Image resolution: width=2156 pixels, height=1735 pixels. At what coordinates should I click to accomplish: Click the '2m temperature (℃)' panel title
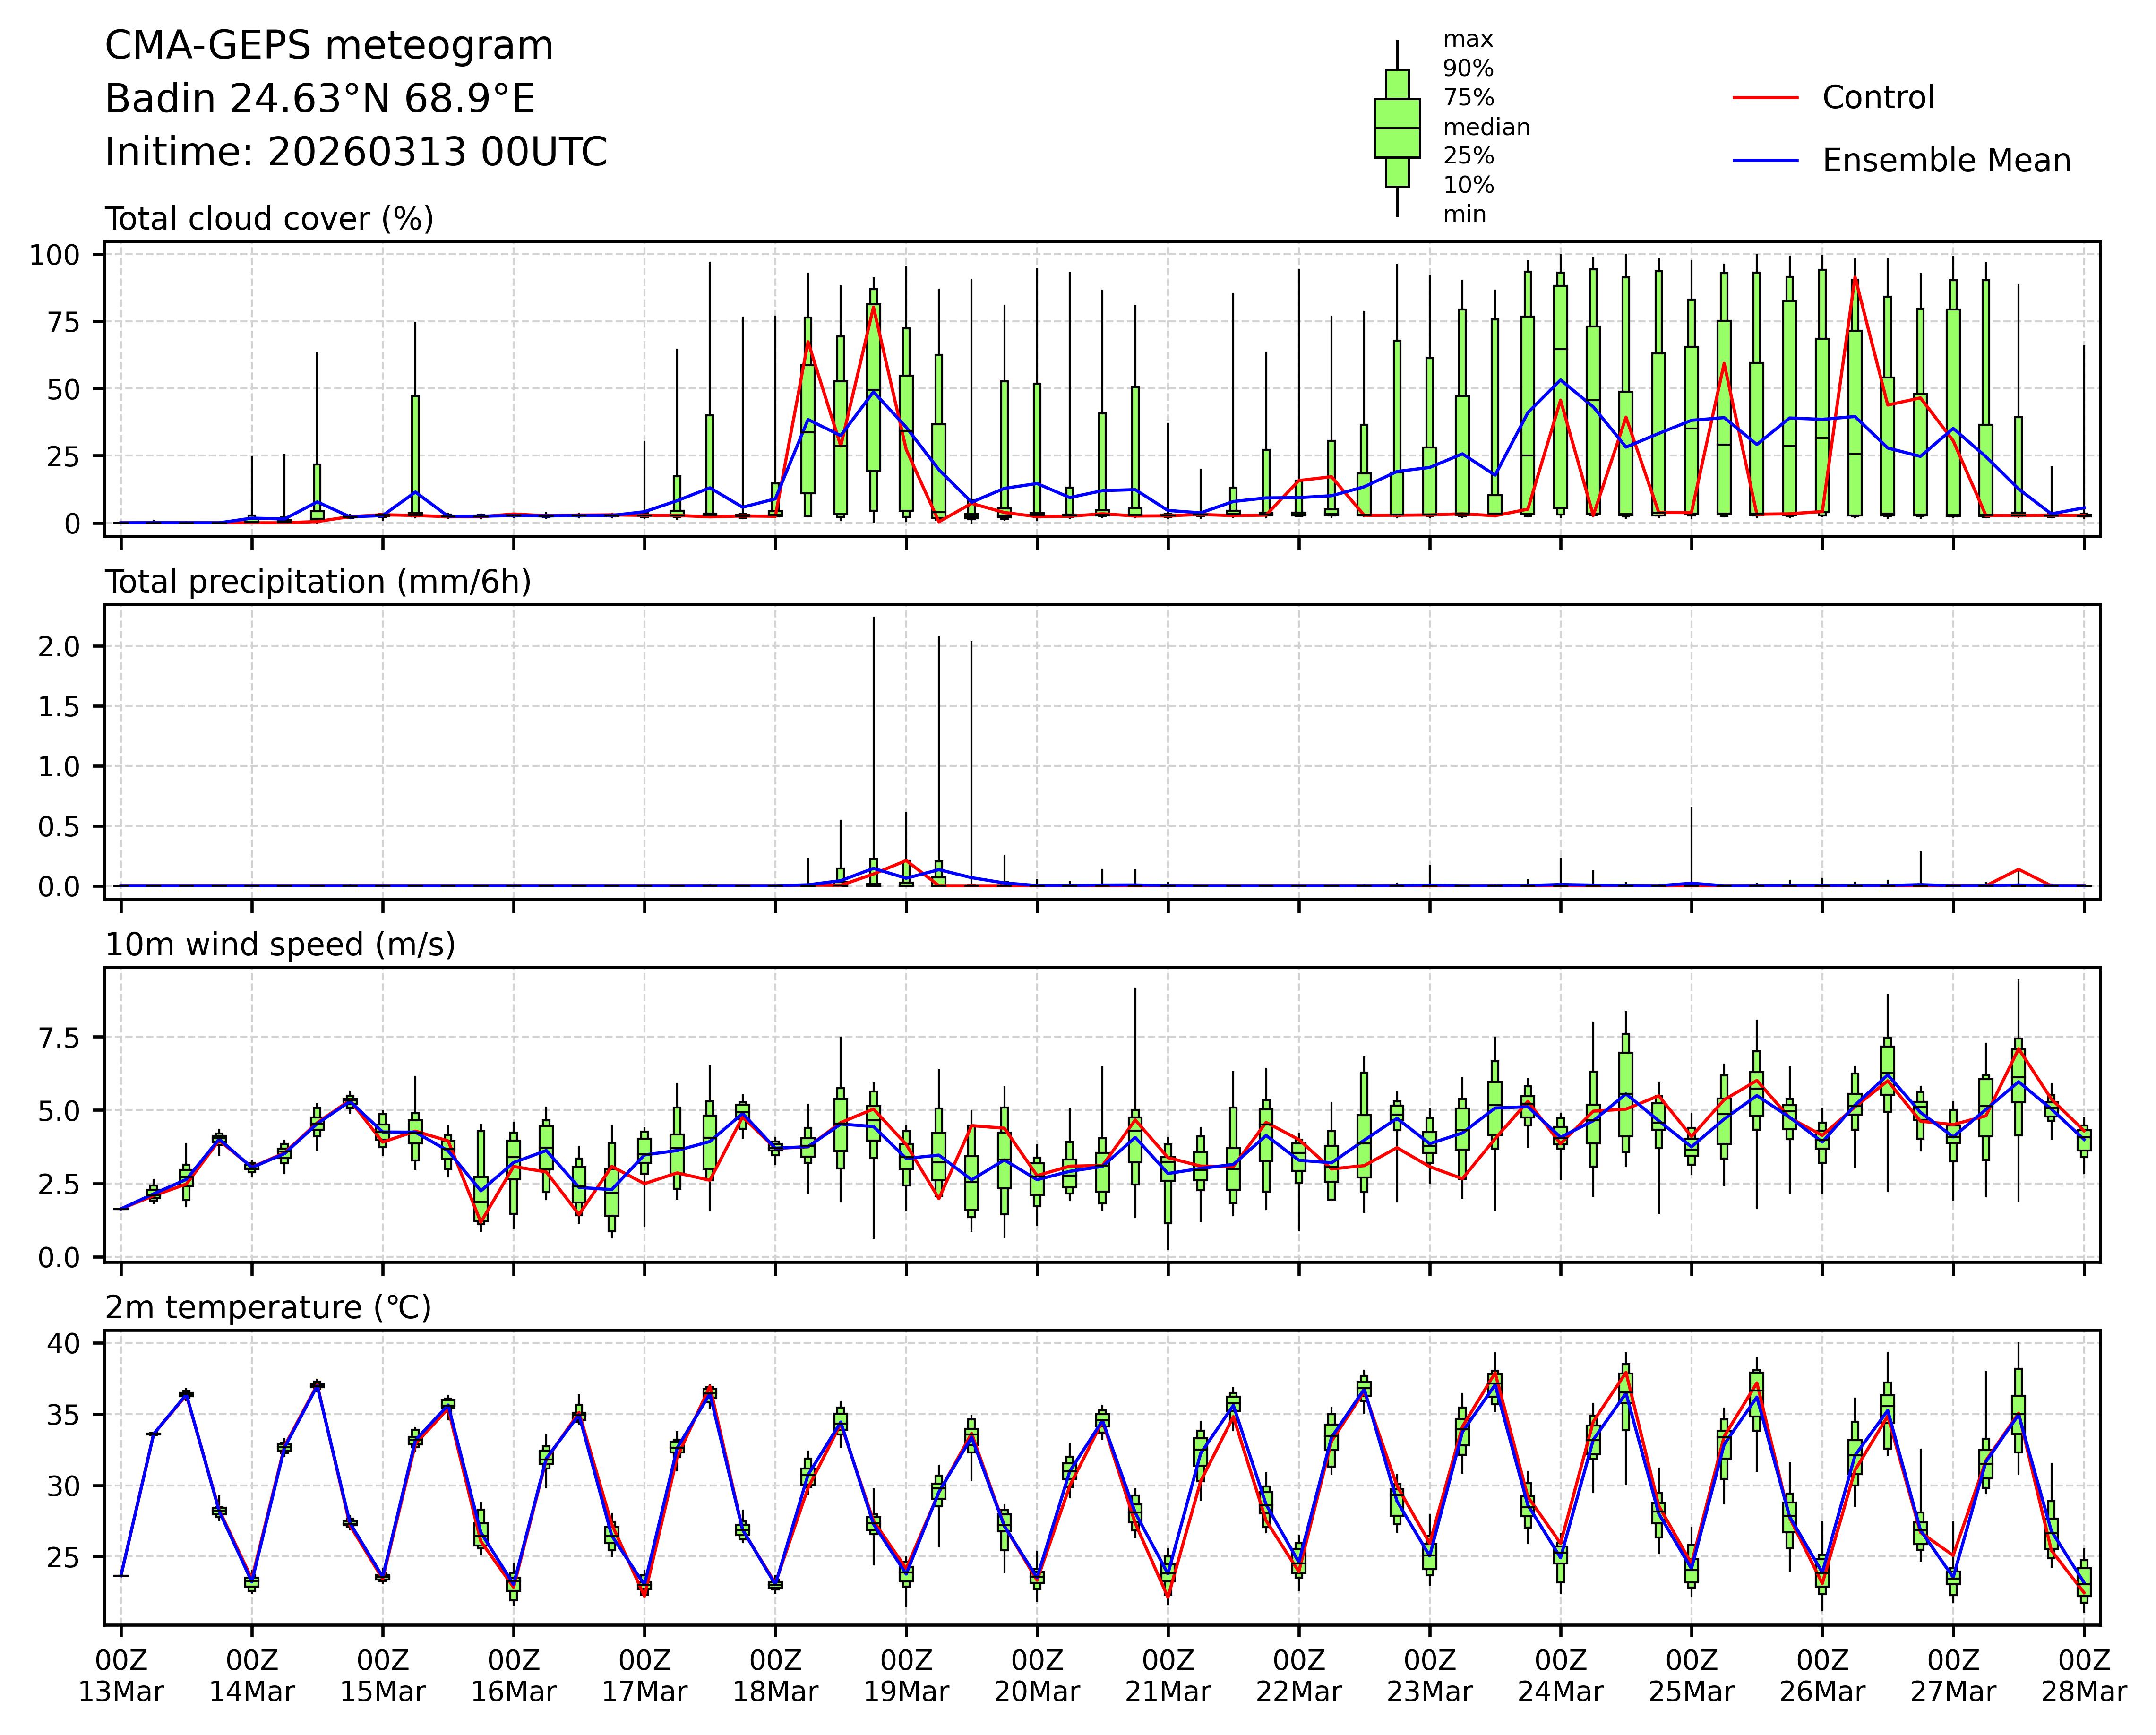268,1308
